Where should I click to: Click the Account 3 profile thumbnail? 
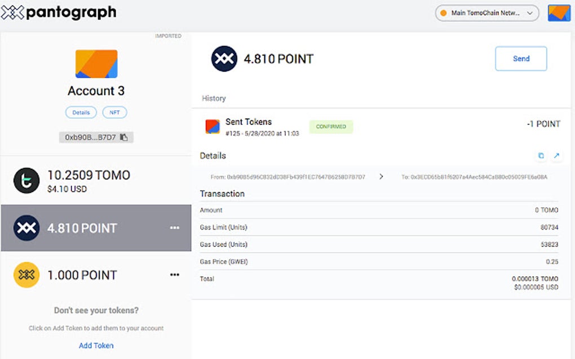[x=96, y=65]
